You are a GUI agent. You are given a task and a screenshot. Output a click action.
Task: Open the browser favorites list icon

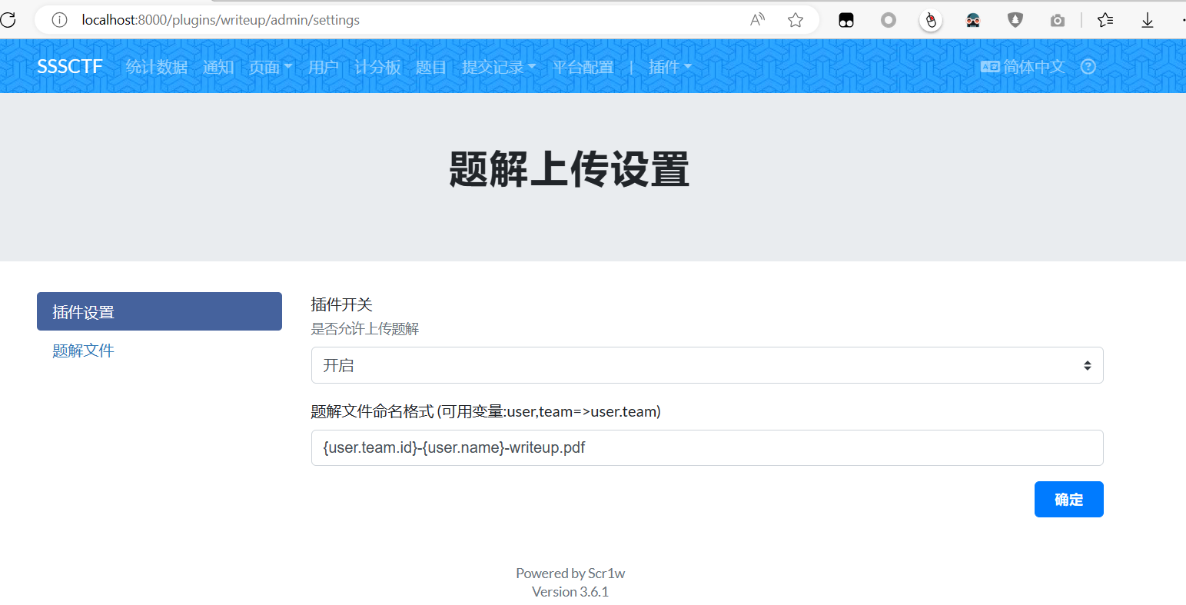coord(1105,20)
